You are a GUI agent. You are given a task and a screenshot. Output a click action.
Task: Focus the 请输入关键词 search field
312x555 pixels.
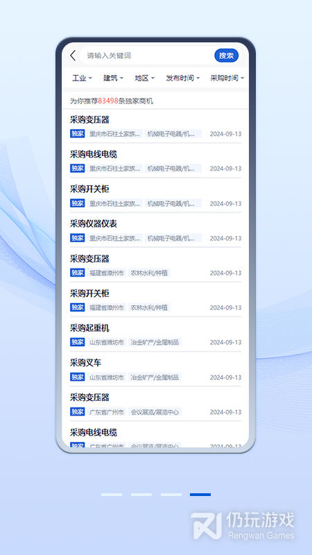(x=147, y=55)
